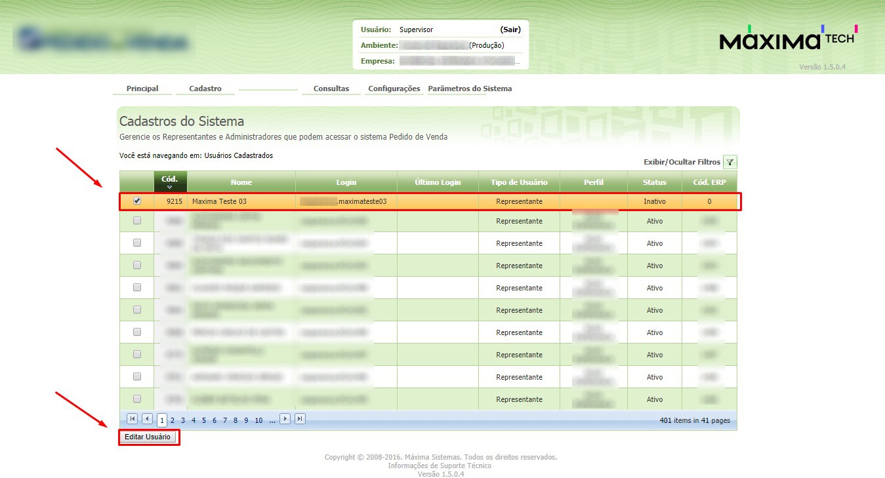Viewport: 885px width, 478px height.
Task: Click the Sair logout link
Action: (x=510, y=30)
